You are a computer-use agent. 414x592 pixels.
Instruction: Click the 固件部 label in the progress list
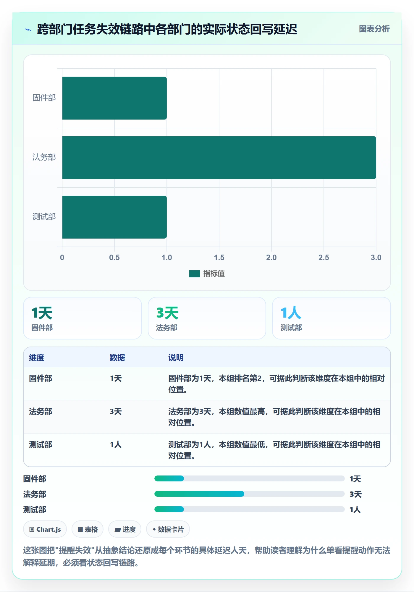coord(35,479)
